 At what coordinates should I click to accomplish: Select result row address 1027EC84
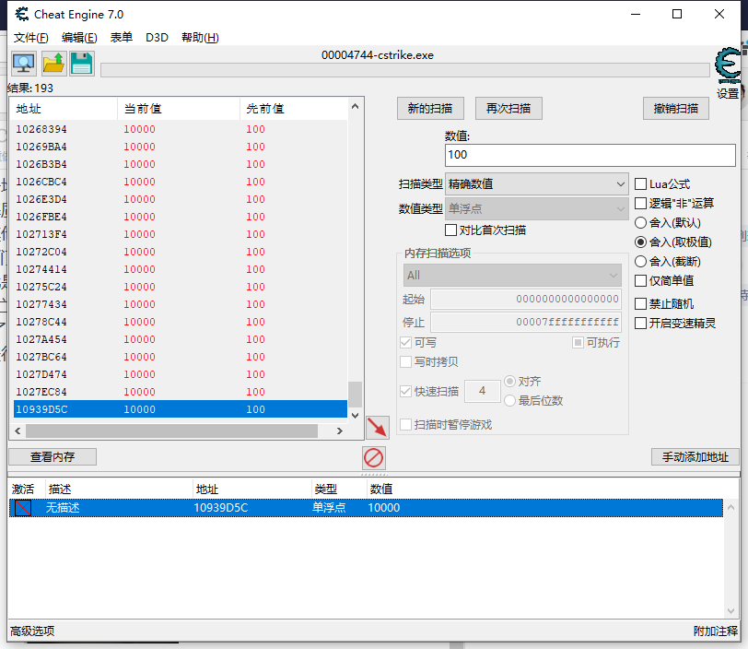181,392
